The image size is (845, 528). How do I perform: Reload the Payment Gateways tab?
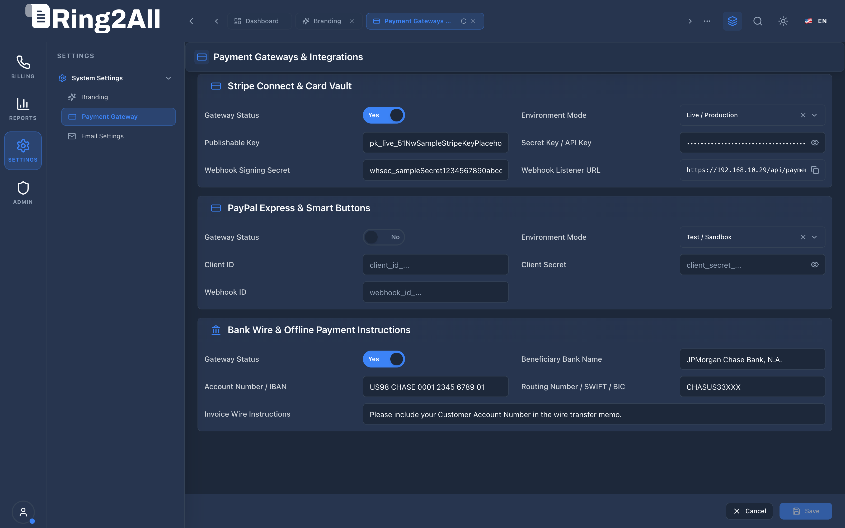pyautogui.click(x=463, y=21)
